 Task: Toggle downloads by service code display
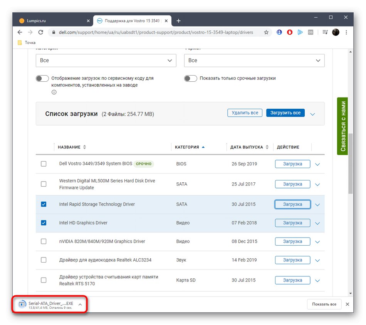pos(42,78)
